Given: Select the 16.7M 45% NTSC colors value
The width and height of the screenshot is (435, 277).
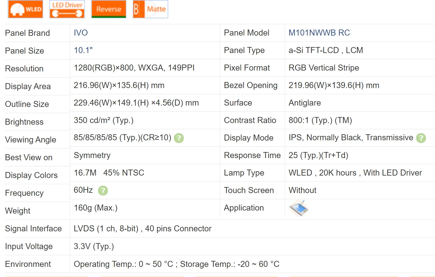Looking at the screenshot, I should click(x=109, y=173).
